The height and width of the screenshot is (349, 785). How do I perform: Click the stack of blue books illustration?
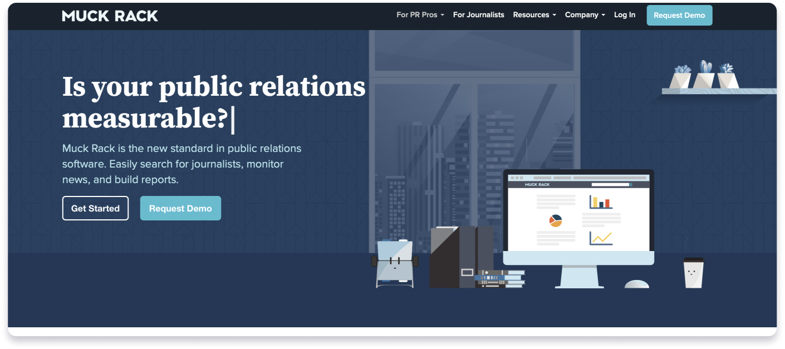501,278
